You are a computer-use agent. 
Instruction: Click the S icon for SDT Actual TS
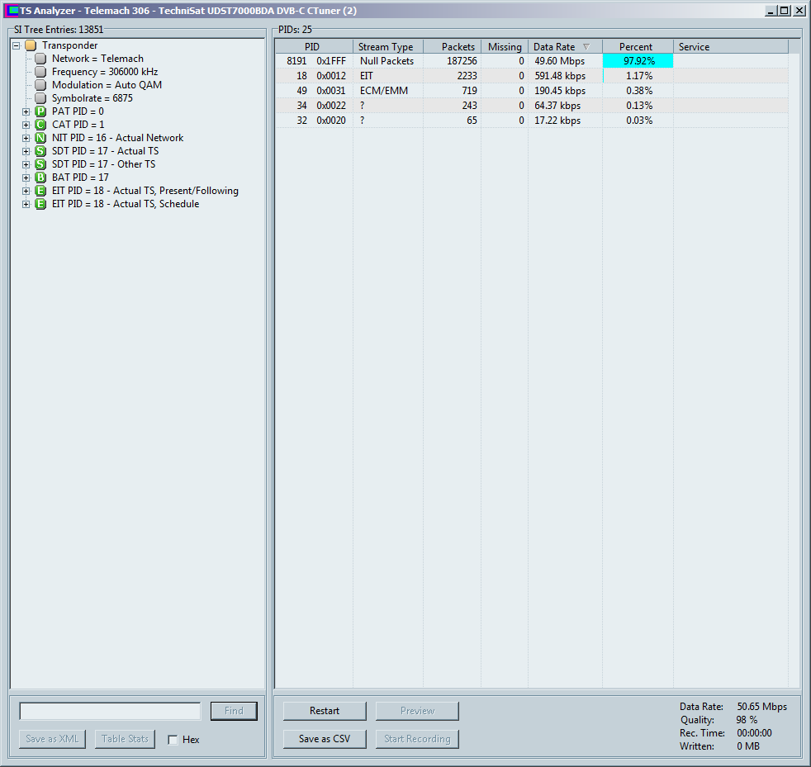point(40,151)
